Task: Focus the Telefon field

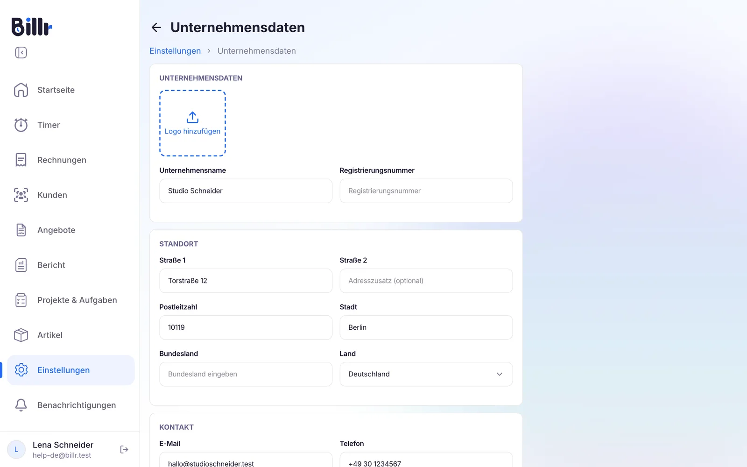Action: point(426,460)
